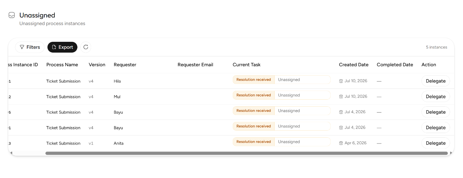Click the Unassigned field in Hila's row
The image size is (463, 178).
click(303, 80)
